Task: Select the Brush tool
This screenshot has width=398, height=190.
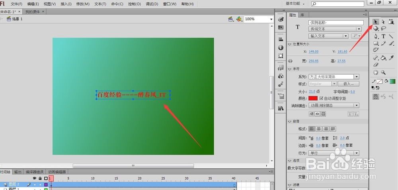Action: (391, 43)
